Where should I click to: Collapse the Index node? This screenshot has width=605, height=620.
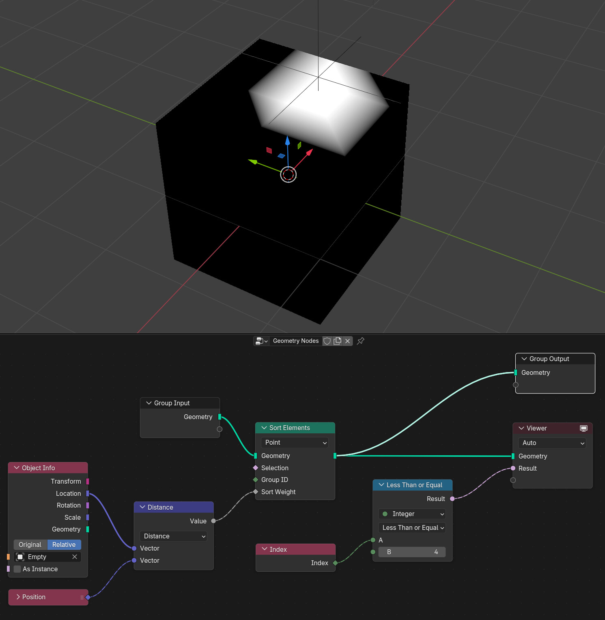265,549
